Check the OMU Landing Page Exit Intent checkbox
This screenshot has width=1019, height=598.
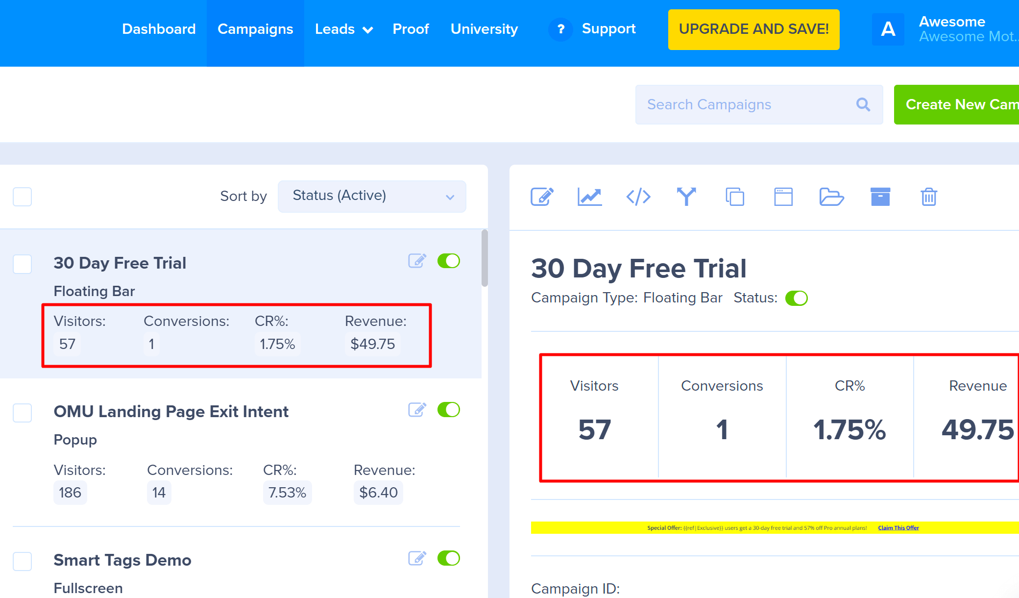(23, 413)
